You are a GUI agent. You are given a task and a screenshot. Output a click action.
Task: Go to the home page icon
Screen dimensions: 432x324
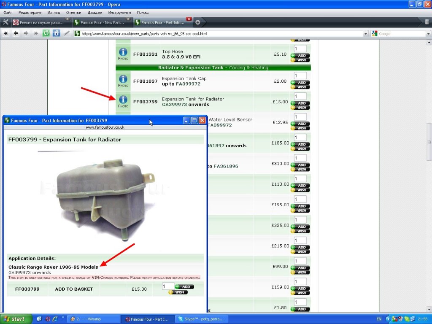pos(56,33)
